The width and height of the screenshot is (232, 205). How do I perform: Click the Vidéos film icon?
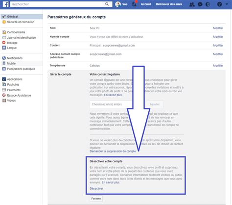(4, 101)
